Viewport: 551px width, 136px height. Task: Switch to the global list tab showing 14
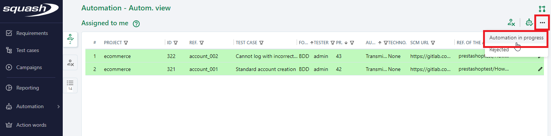[70, 85]
